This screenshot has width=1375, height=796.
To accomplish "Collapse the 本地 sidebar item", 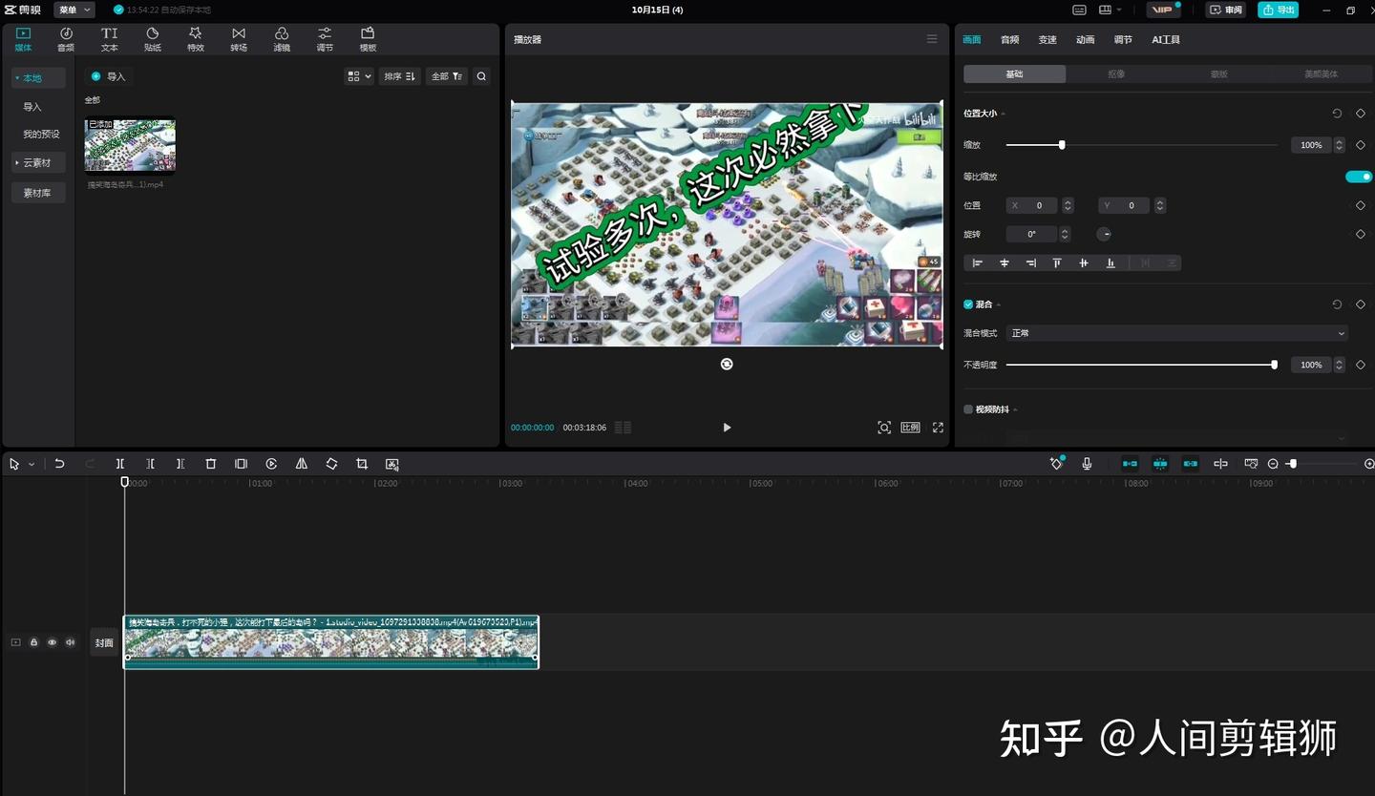I will 38,78.
